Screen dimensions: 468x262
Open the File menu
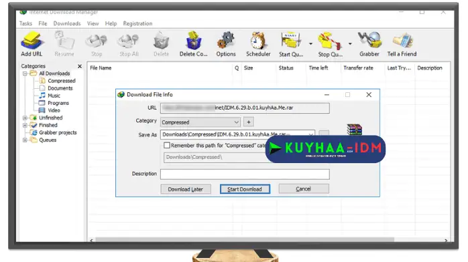(x=43, y=23)
